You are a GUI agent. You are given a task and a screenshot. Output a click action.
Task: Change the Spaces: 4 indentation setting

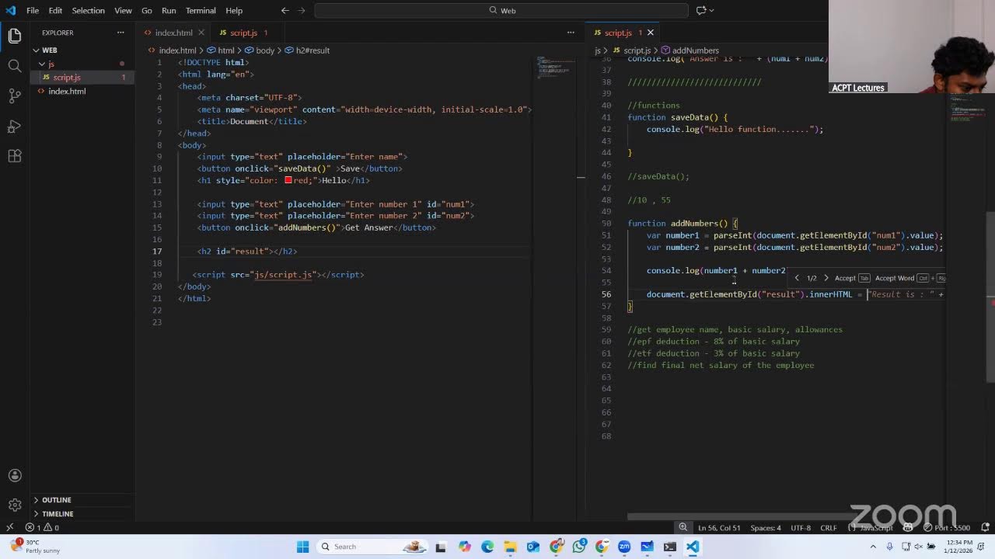766,528
